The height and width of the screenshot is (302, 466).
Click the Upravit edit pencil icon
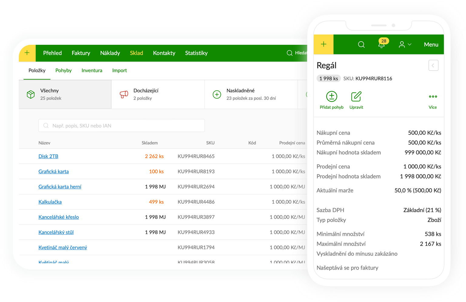[356, 97]
